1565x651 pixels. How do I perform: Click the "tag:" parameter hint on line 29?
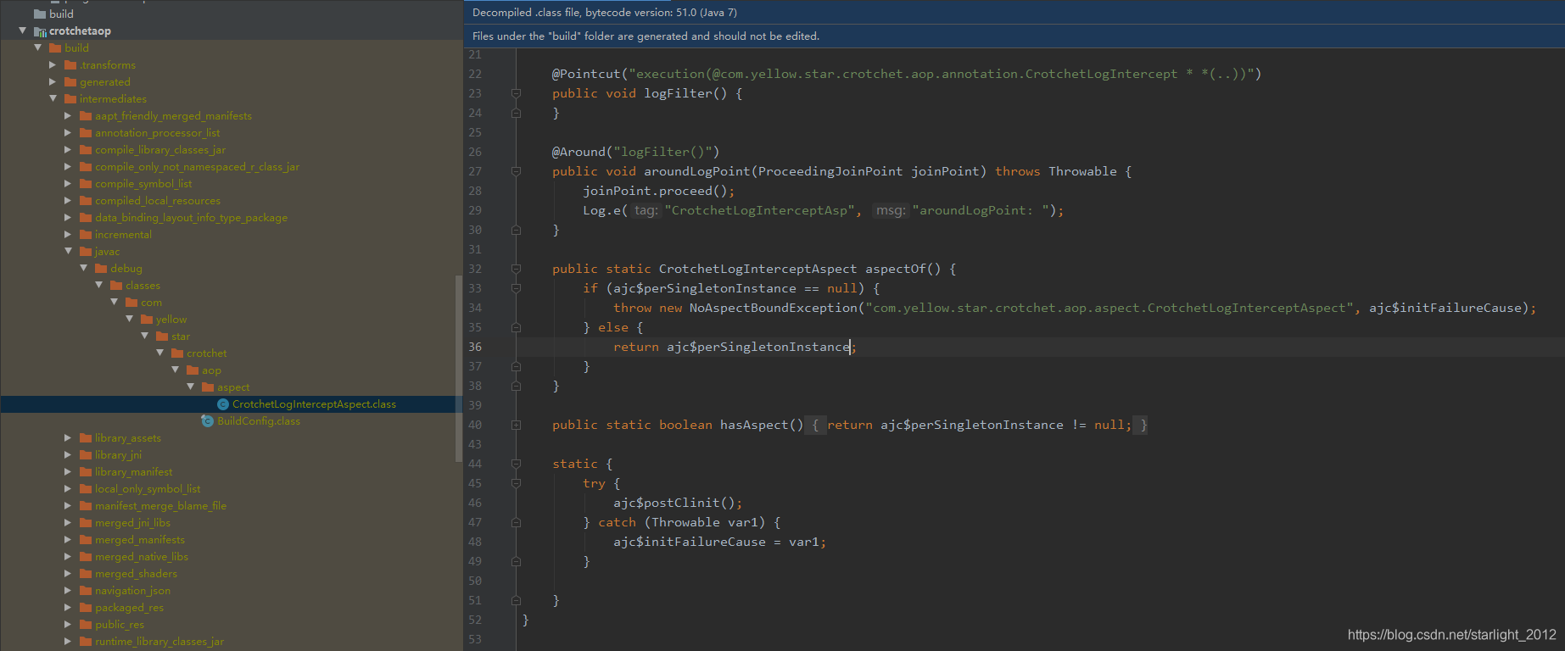[646, 210]
